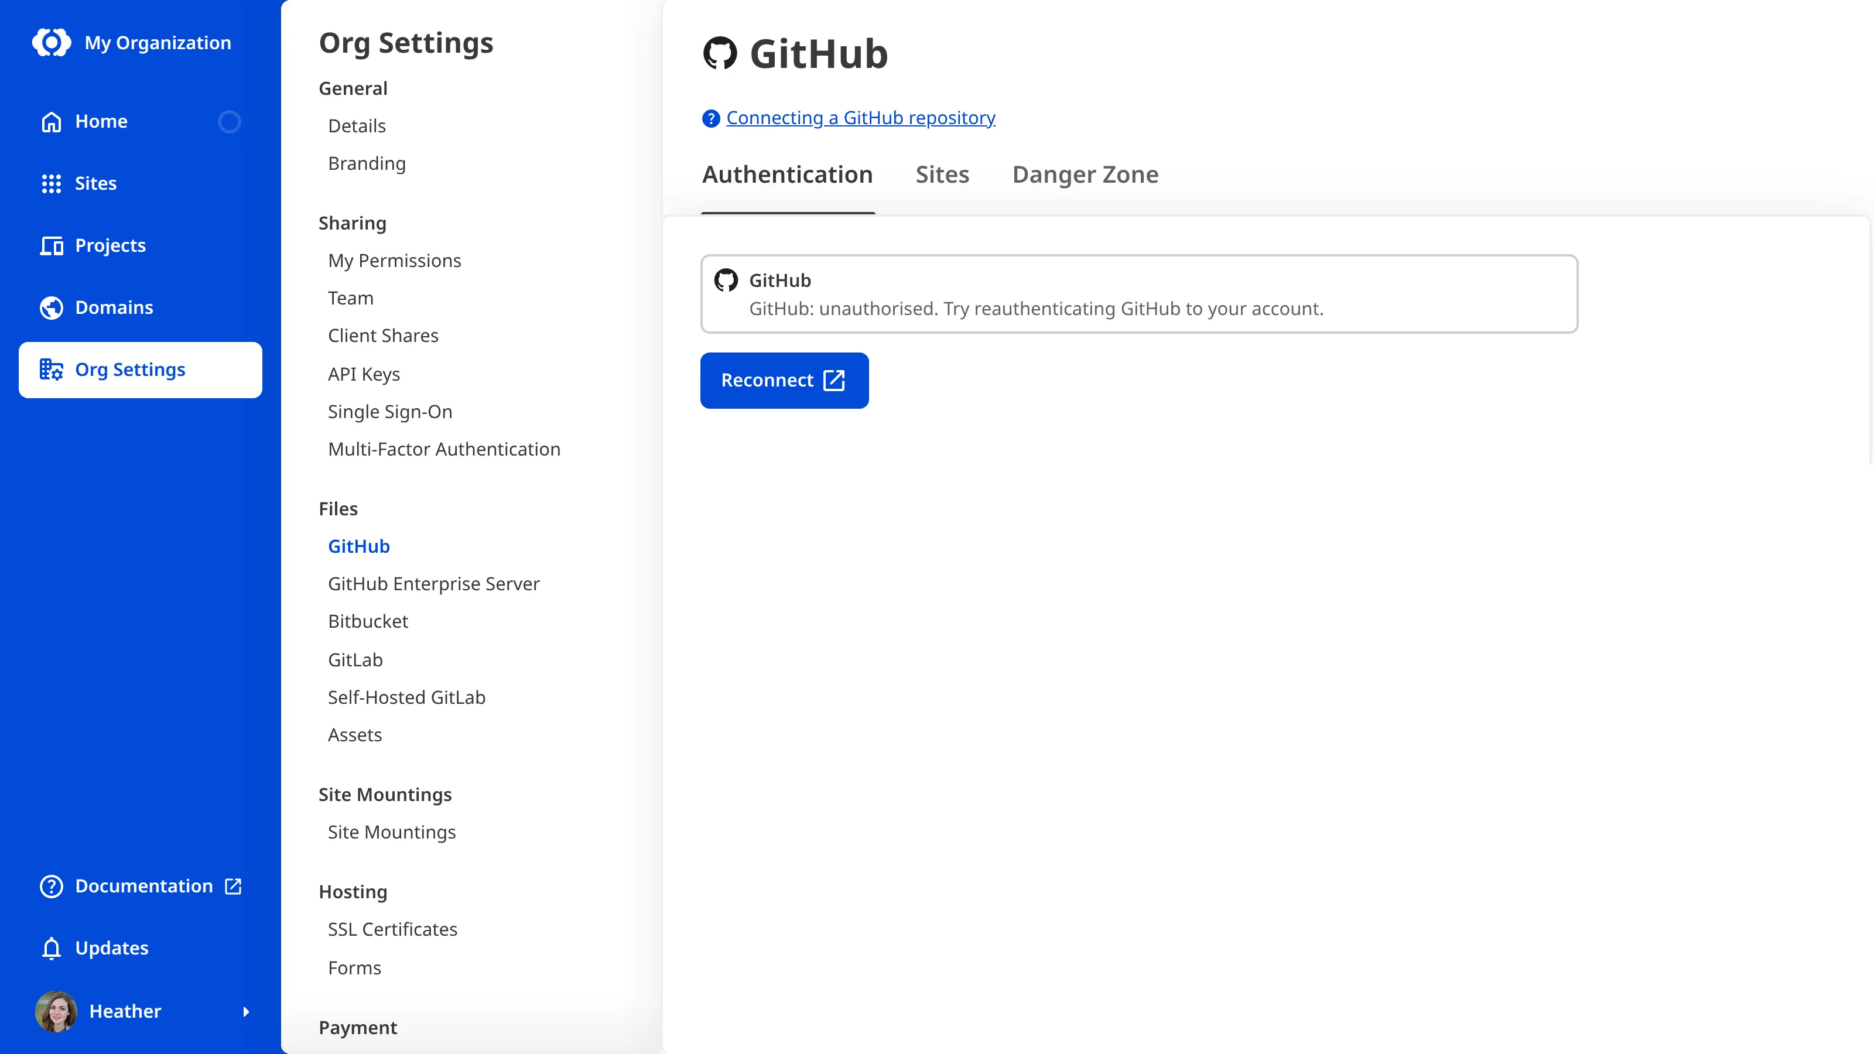The image size is (1874, 1054).
Task: Switch to the Sites tab
Action: pos(942,174)
